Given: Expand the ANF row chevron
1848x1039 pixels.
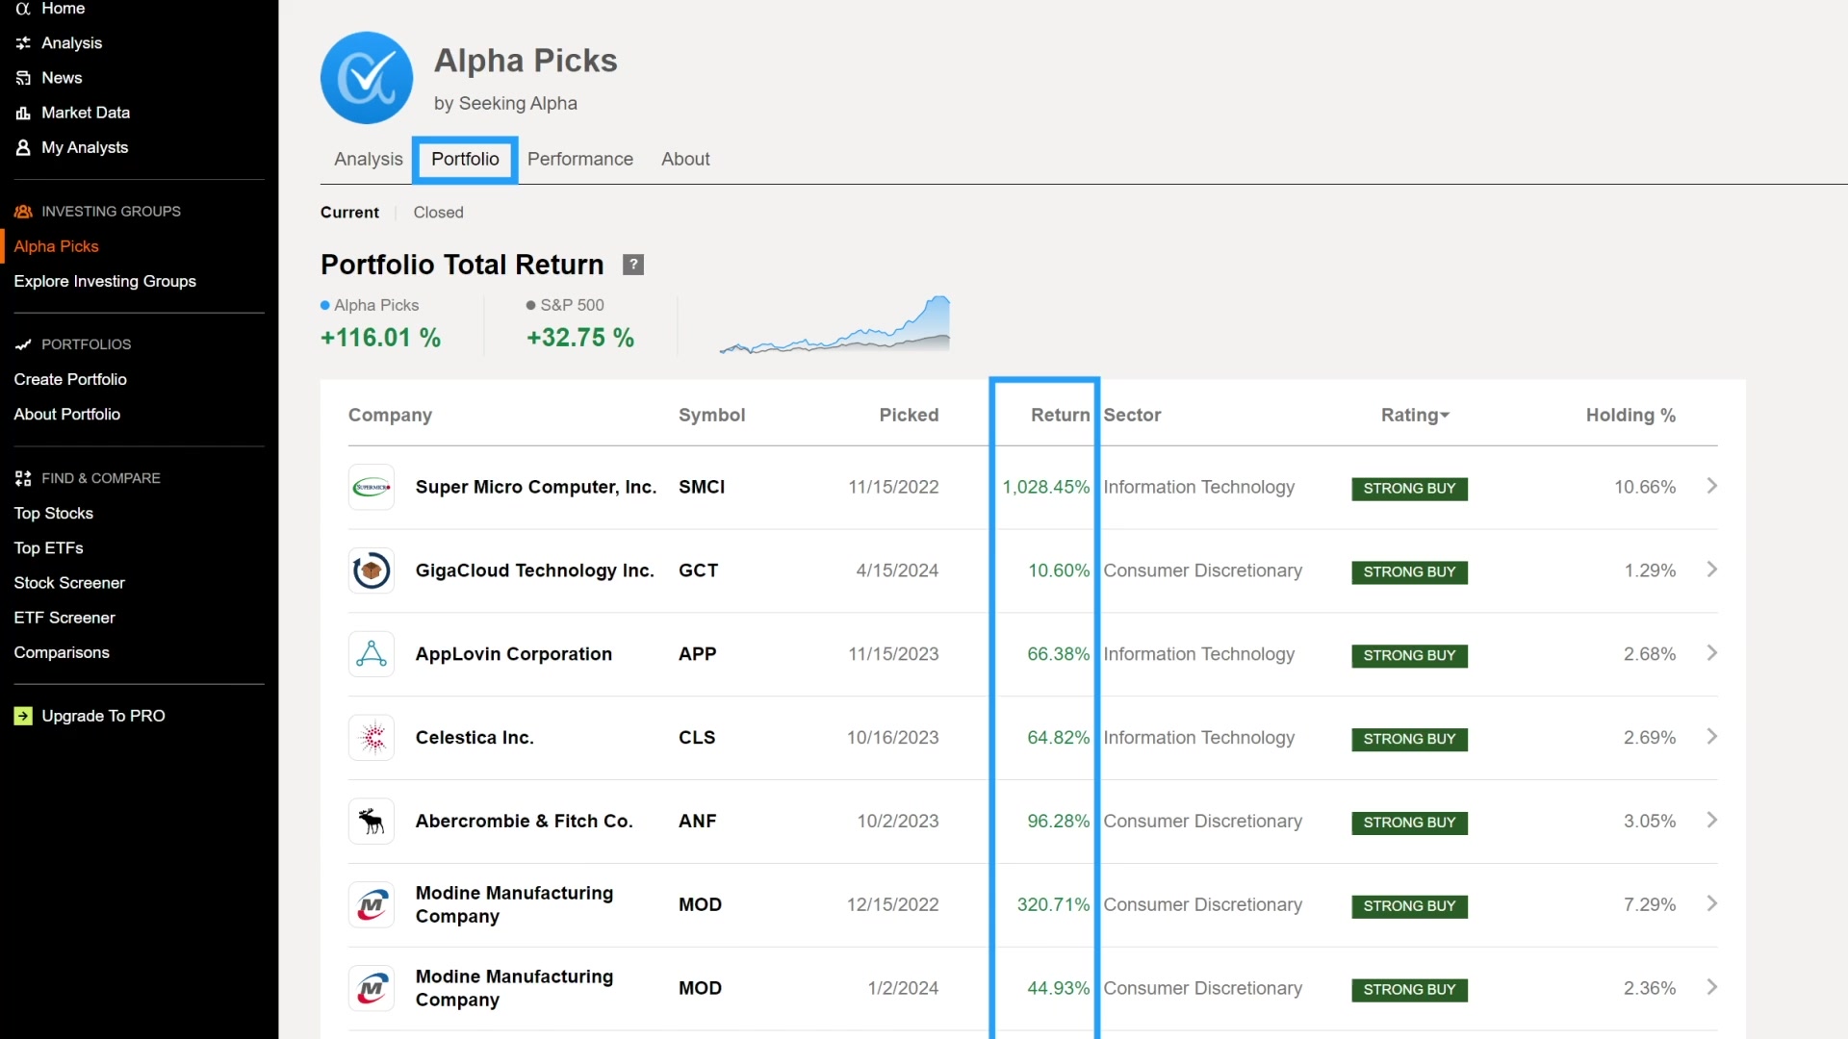Looking at the screenshot, I should 1711,821.
